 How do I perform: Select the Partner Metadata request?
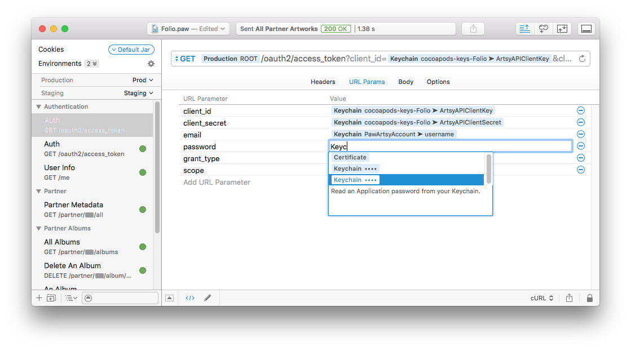(x=92, y=210)
